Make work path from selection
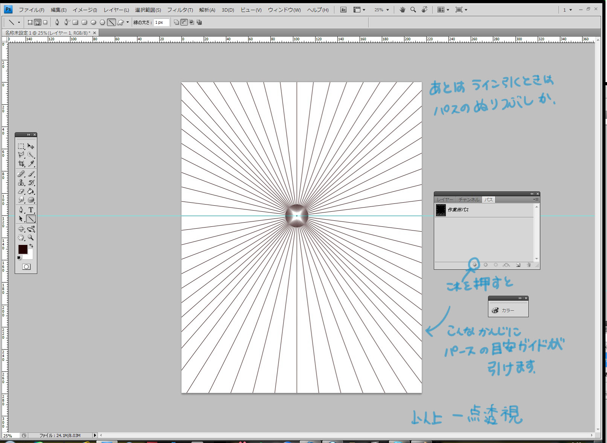607x443 pixels. 506,265
